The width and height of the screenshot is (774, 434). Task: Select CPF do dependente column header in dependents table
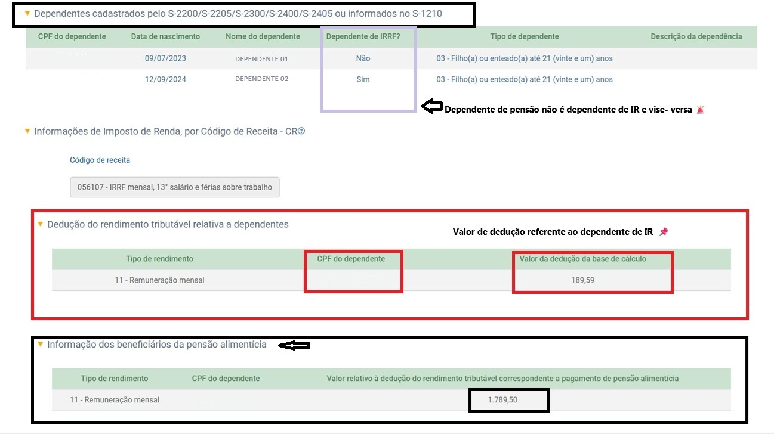click(x=72, y=36)
